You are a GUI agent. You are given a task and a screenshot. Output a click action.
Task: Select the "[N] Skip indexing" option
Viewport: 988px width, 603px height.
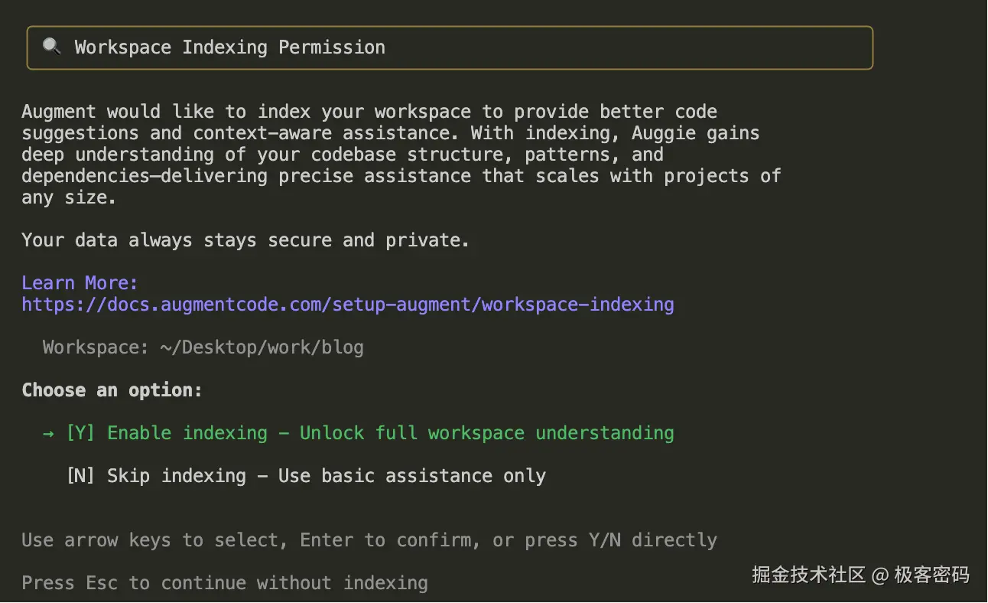161,476
